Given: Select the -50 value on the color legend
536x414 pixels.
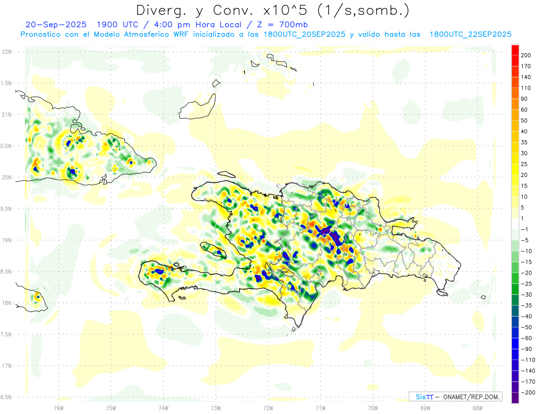Looking at the screenshot, I should (527, 327).
